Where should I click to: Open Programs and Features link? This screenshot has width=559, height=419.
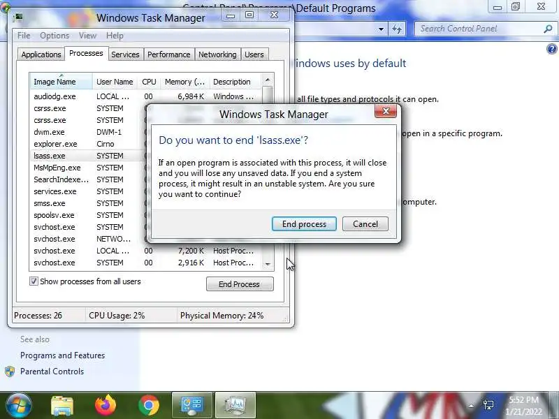62,355
